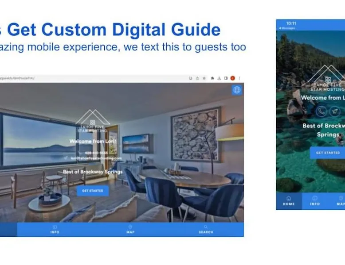Image resolution: width=345 pixels, height=265 pixels.
Task: Tap the cut-off Map tab in mobile guide
Action: click(341, 201)
